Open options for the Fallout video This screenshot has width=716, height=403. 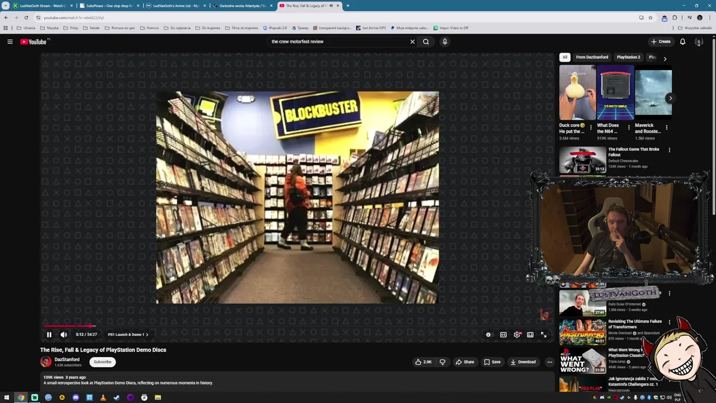click(x=670, y=150)
